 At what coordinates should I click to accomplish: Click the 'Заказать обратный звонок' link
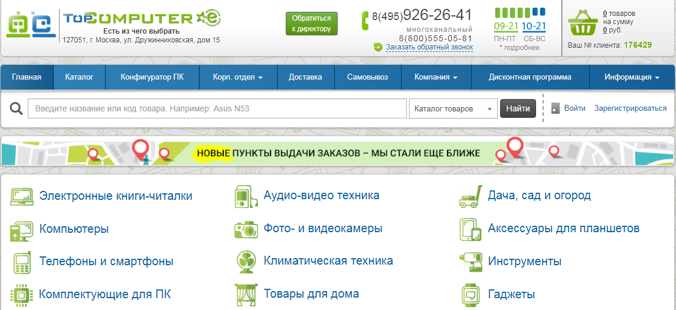(429, 47)
